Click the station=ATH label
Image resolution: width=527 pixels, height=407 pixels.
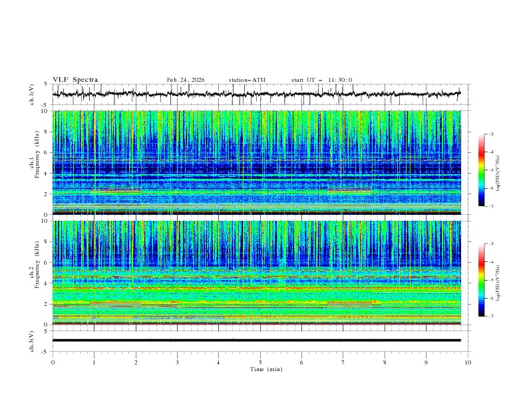pyautogui.click(x=247, y=80)
